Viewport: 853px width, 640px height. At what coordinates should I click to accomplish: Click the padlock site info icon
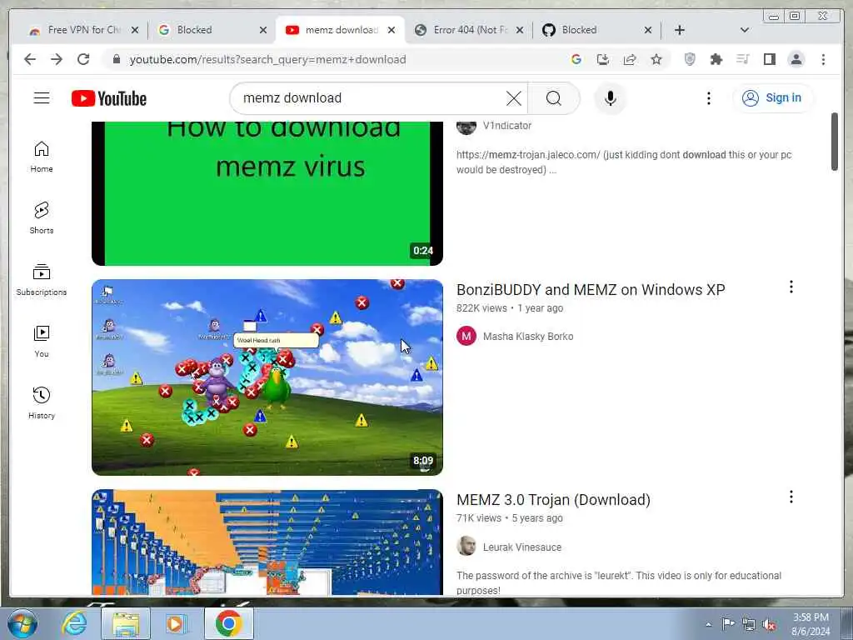coord(116,59)
